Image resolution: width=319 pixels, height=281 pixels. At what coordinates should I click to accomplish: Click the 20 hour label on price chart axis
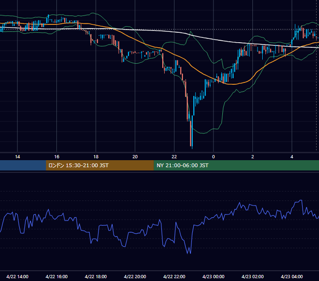tap(135, 157)
